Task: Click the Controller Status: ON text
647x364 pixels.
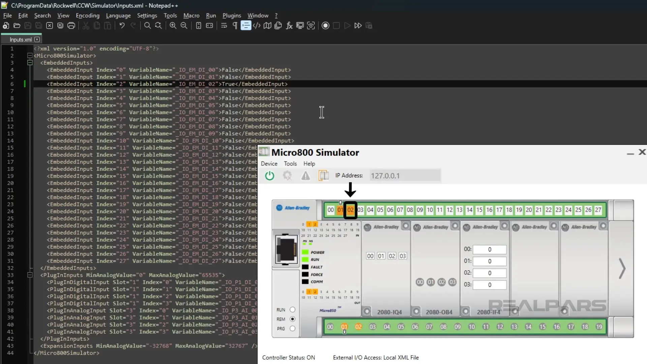Action: click(x=288, y=358)
